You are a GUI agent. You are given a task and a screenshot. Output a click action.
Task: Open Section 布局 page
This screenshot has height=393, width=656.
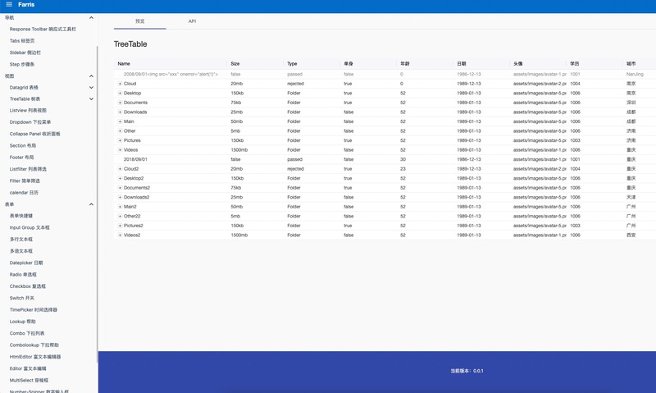(x=23, y=146)
